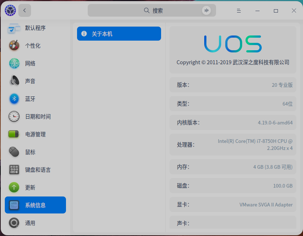Open the Network (网络) globe icon

(14, 63)
